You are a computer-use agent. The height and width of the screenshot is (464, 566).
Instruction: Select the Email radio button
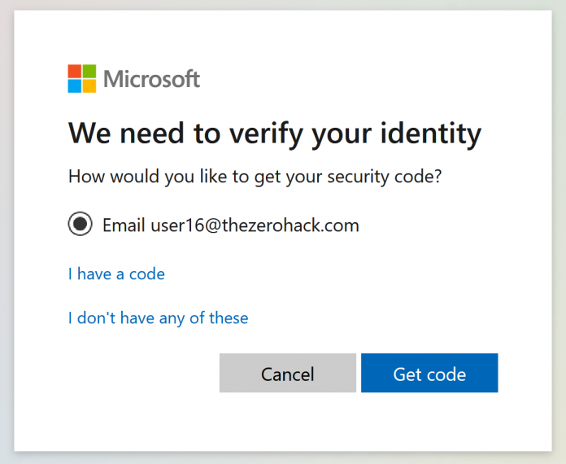(x=81, y=224)
